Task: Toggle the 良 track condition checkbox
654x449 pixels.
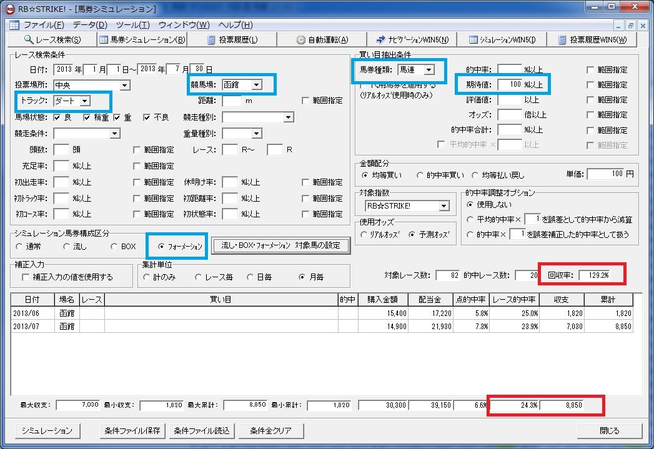Action: [x=57, y=117]
